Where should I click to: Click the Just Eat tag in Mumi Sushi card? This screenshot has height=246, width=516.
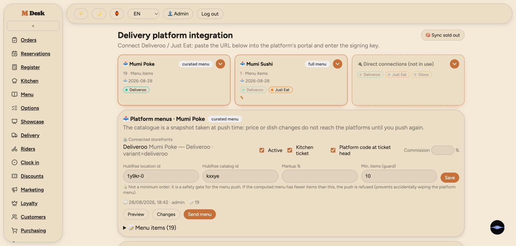(x=281, y=90)
